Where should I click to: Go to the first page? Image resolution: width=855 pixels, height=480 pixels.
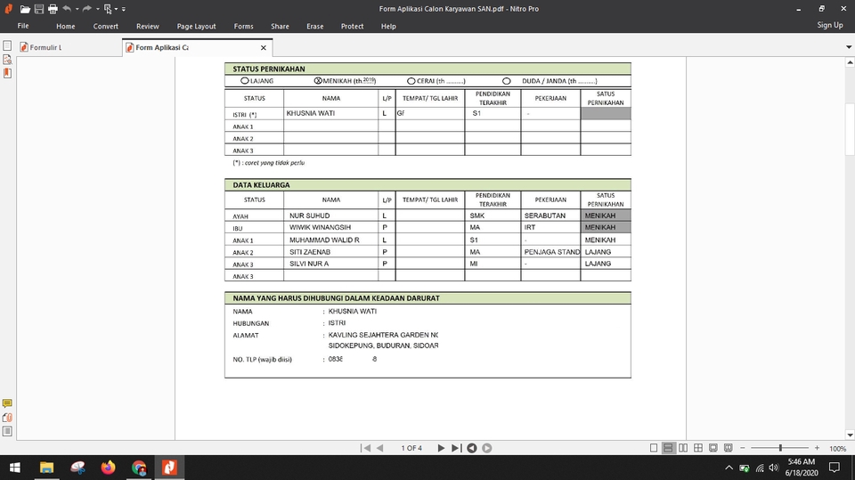tap(365, 448)
